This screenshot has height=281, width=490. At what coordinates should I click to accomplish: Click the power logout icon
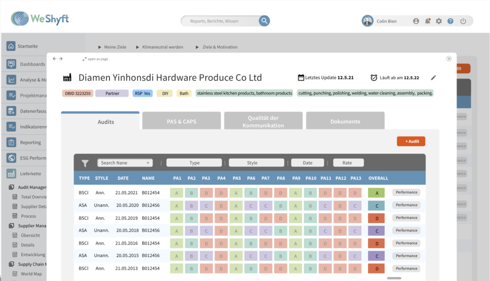(x=463, y=21)
